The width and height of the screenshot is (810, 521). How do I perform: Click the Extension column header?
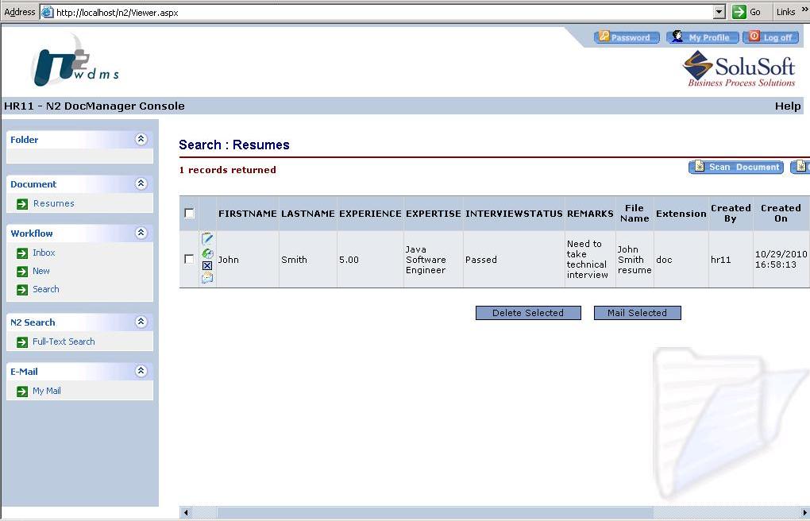[681, 214]
